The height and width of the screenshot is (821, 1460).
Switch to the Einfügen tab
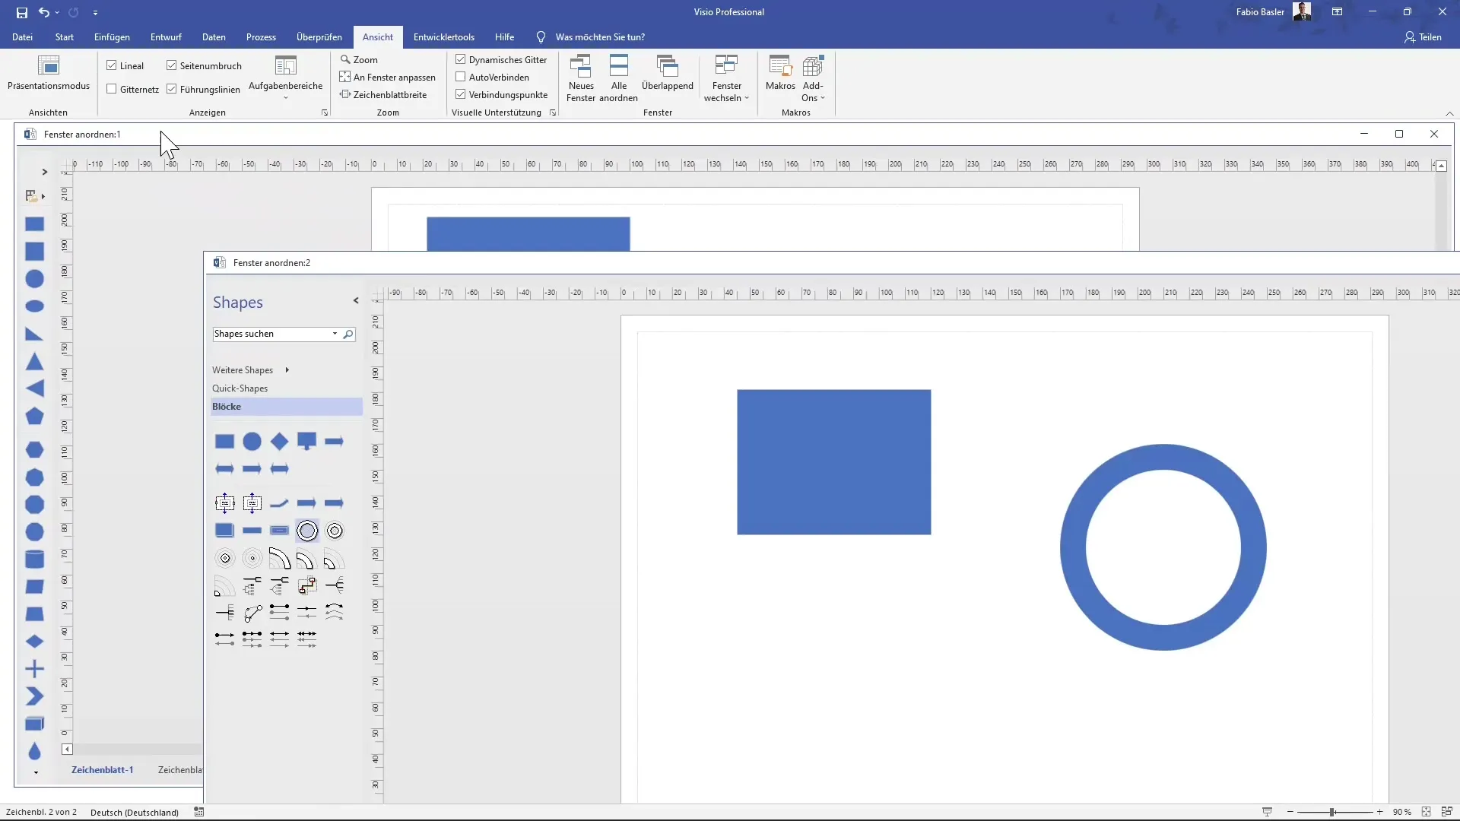[112, 36]
